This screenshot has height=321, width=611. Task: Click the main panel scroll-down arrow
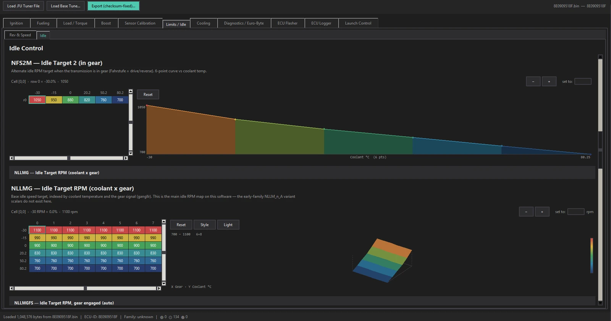pos(600,303)
